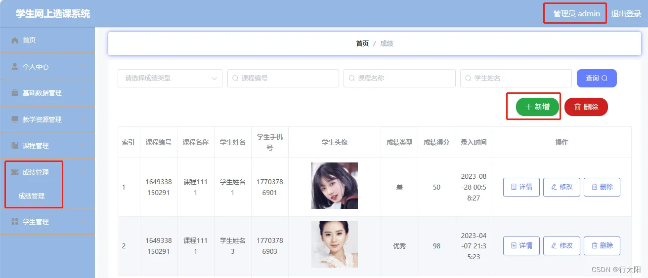Screen dimensions: 648x278
Task: Click 删除 for 学生姓名3 row
Action: [x=602, y=246]
